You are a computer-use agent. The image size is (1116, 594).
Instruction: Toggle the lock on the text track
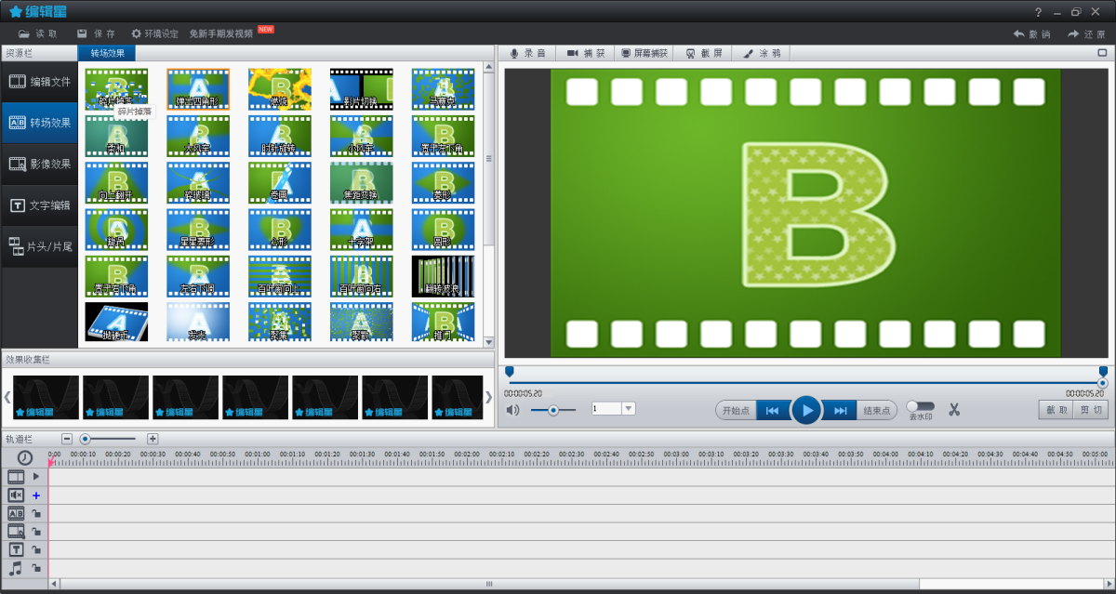click(x=36, y=549)
